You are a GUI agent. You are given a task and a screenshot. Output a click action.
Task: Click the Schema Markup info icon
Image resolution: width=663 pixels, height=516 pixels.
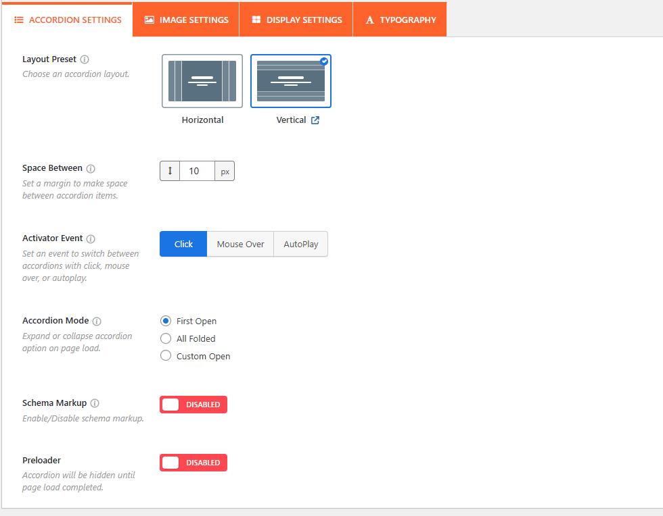(x=95, y=403)
